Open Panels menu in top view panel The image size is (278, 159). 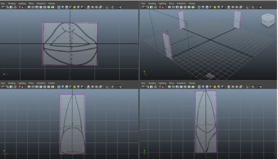[51, 3]
